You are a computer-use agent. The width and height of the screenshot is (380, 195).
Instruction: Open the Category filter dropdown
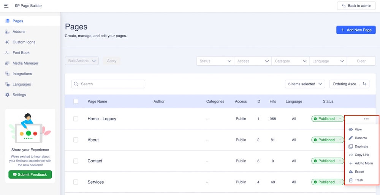[x=290, y=61]
